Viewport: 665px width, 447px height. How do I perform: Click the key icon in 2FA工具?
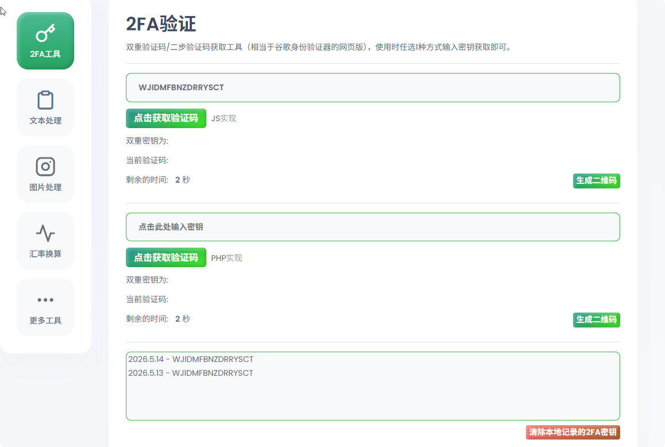[45, 33]
